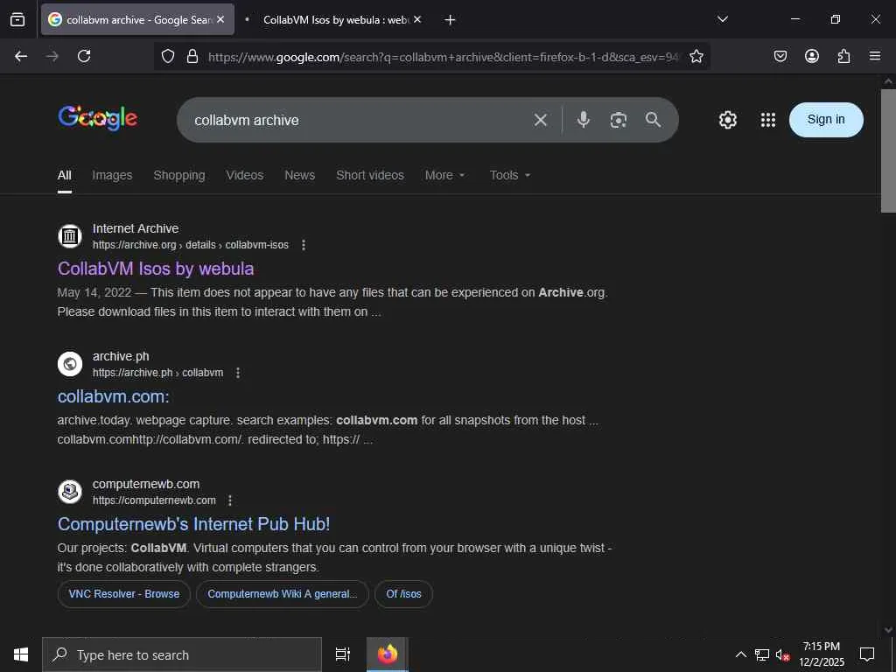Reload the current page
Viewport: 896px width, 672px height.
pyautogui.click(x=84, y=56)
